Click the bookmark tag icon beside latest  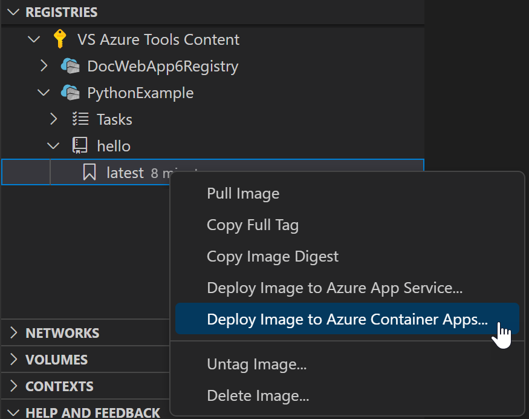point(89,172)
